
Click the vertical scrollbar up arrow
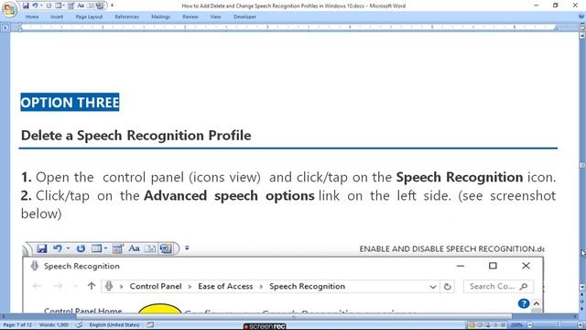(582, 36)
